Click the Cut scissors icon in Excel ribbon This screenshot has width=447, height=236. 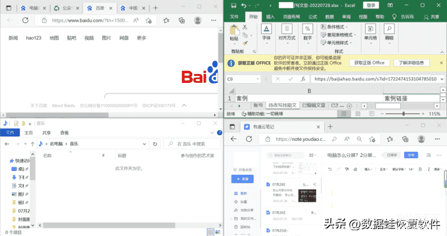(245, 27)
